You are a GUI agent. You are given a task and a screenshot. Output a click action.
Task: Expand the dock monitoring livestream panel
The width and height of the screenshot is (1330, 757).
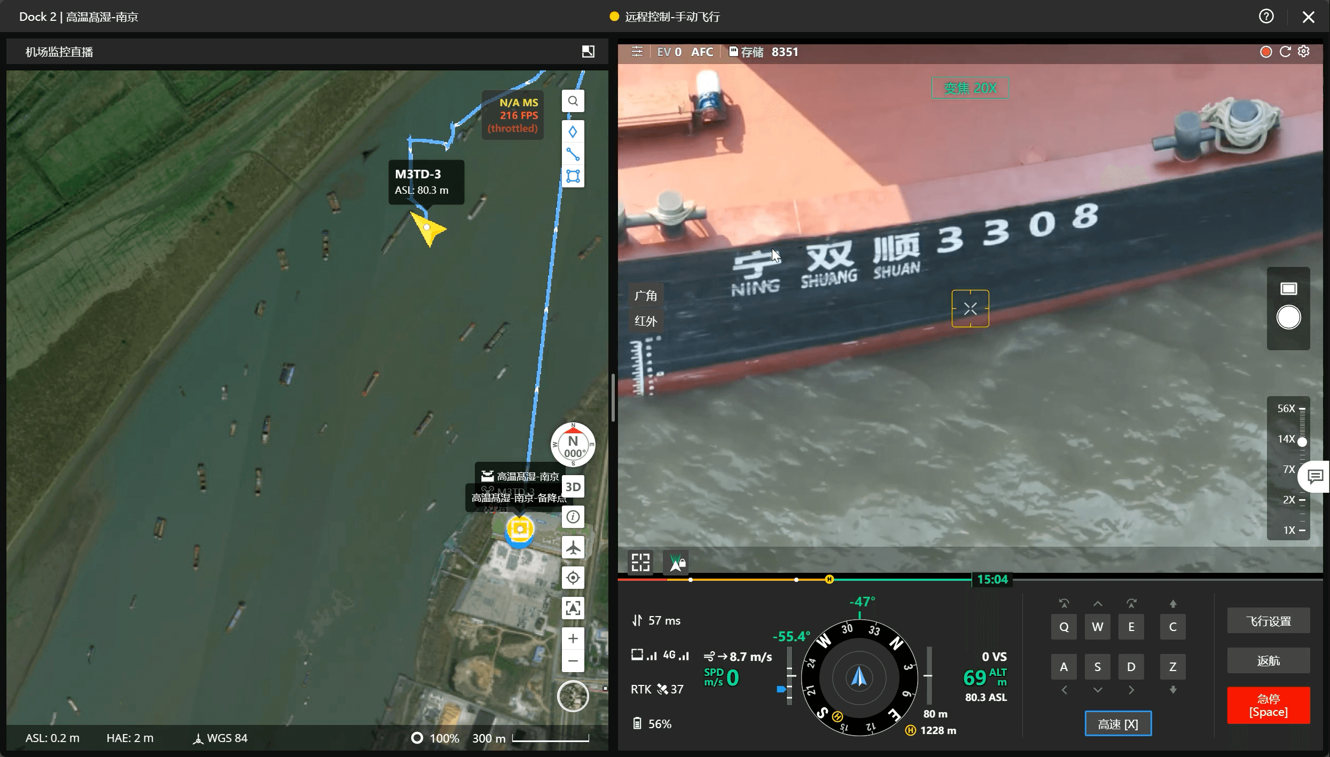(x=588, y=51)
